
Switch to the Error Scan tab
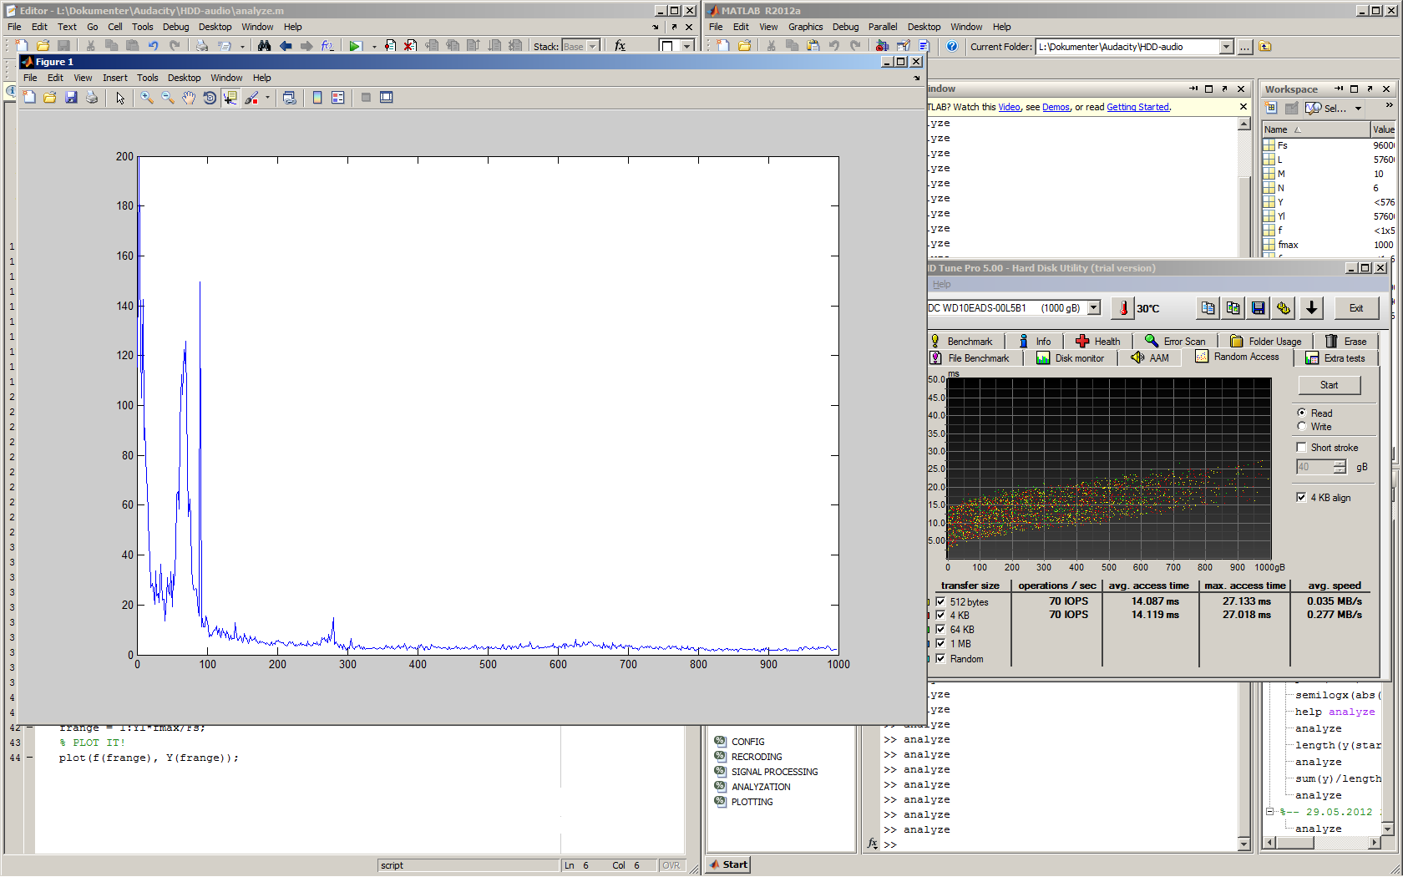coord(1175,341)
